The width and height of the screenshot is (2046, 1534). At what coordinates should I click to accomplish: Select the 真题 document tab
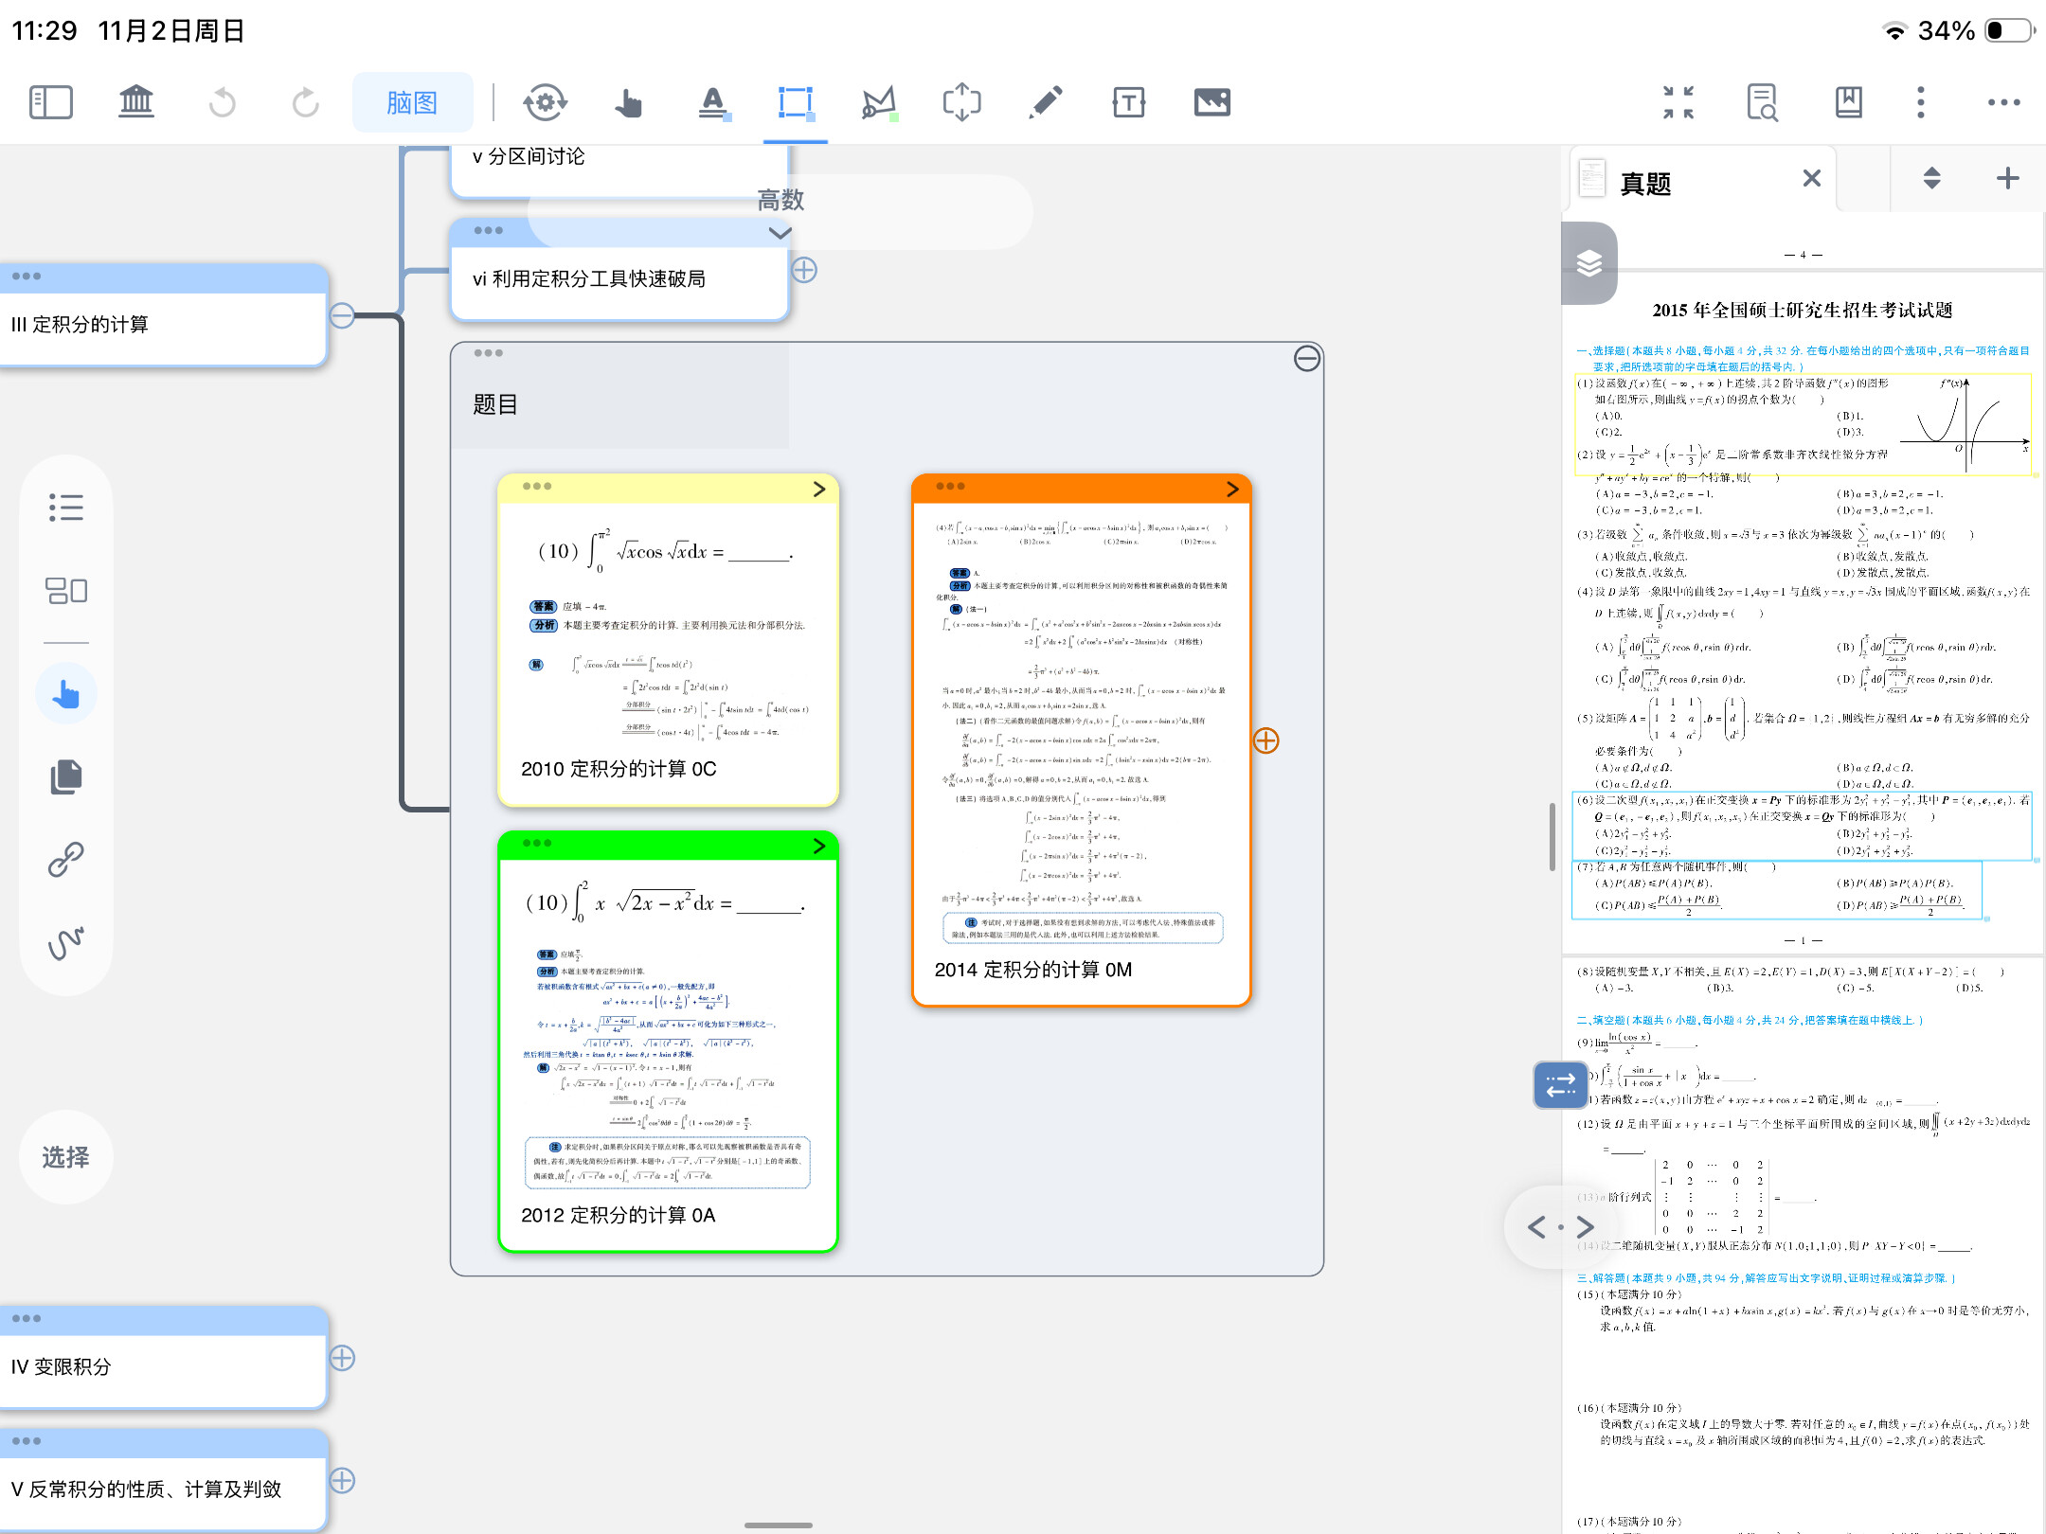coord(1645,183)
